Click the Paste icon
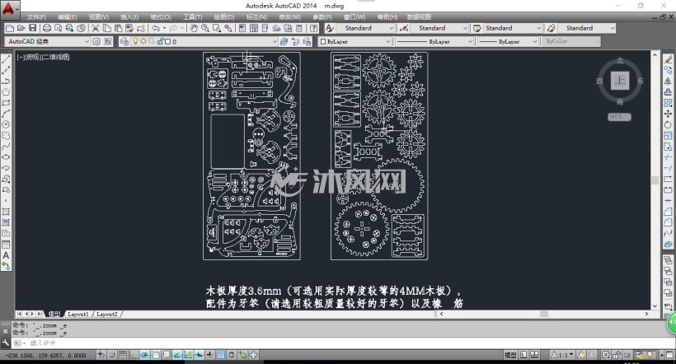This screenshot has height=364, width=676. click(118, 28)
